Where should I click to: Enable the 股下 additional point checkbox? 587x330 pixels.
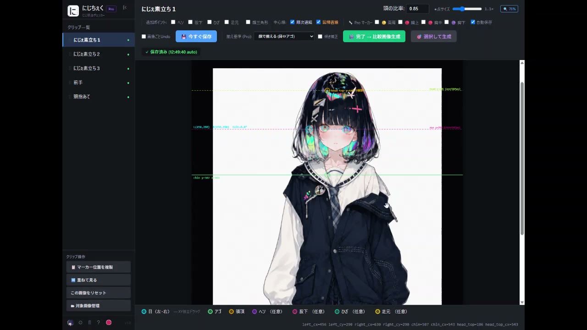190,22
